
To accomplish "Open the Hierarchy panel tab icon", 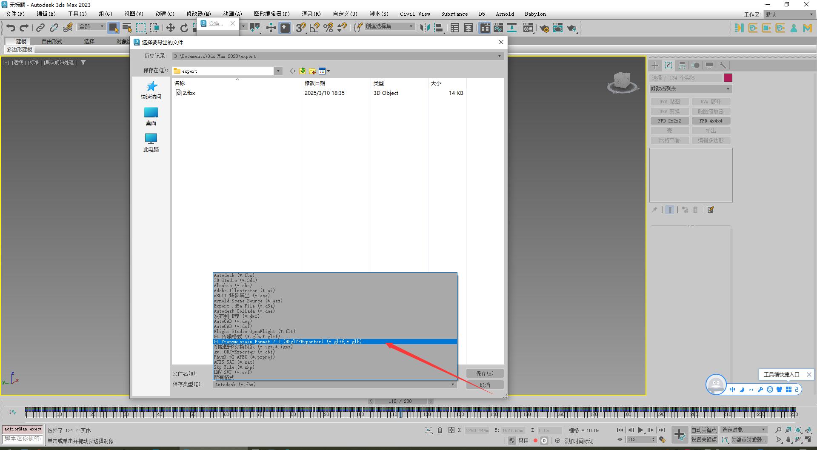I will click(682, 65).
